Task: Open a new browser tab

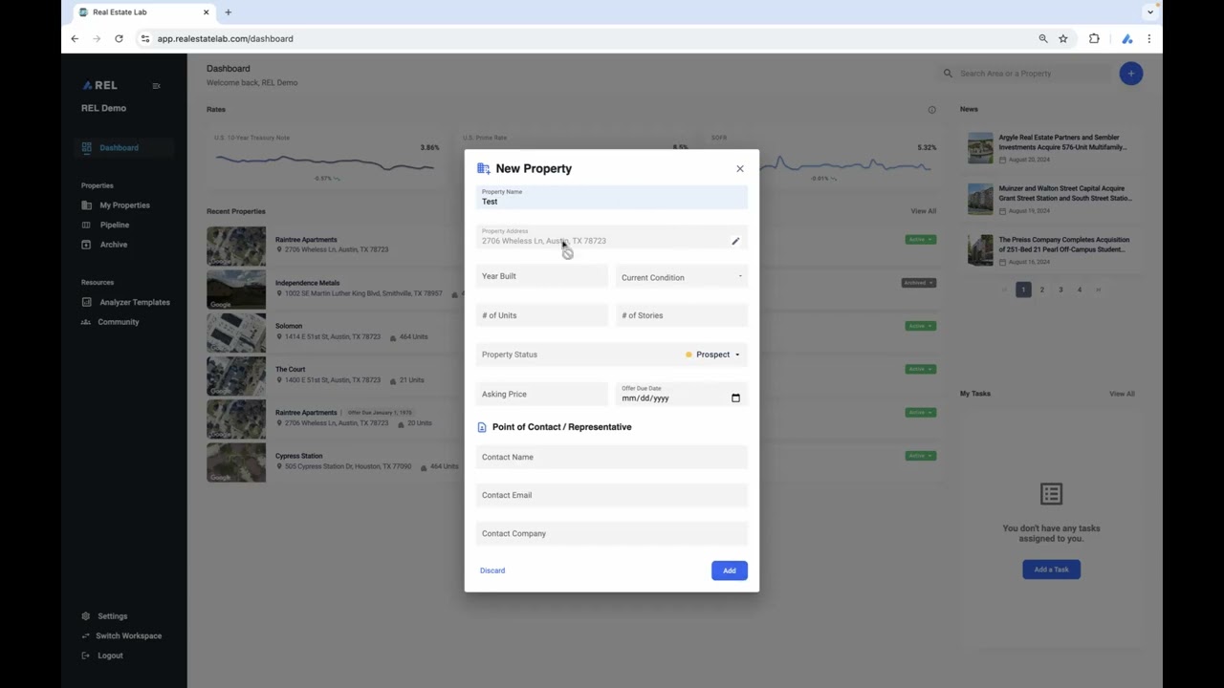Action: pyautogui.click(x=228, y=12)
